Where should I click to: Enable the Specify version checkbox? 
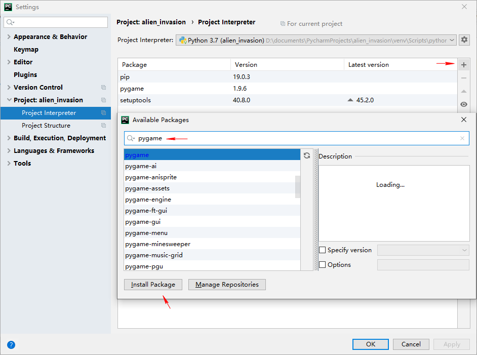(x=323, y=250)
